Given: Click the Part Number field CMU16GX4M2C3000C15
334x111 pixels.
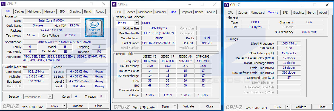Looking at the screenshot, I should pyautogui.click(x=158, y=43).
